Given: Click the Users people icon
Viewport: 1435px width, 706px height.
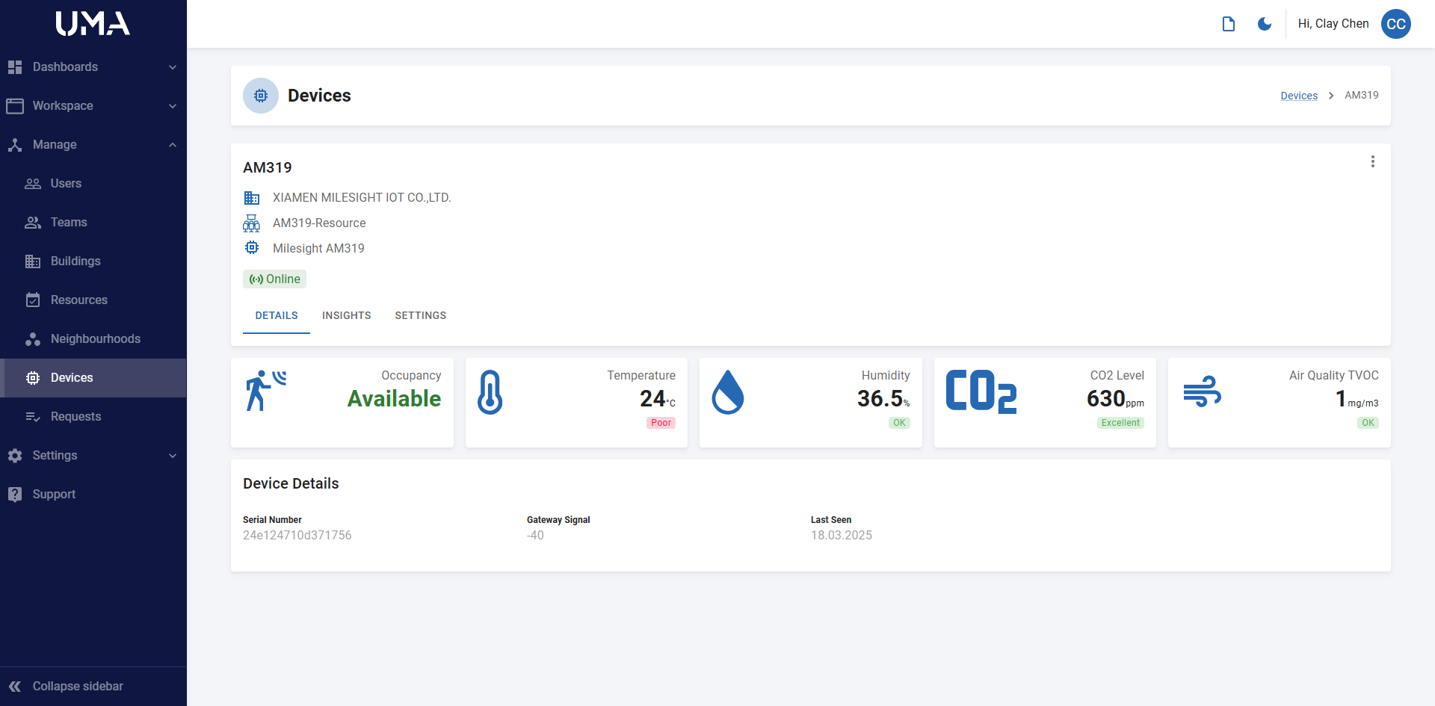Looking at the screenshot, I should coord(33,184).
